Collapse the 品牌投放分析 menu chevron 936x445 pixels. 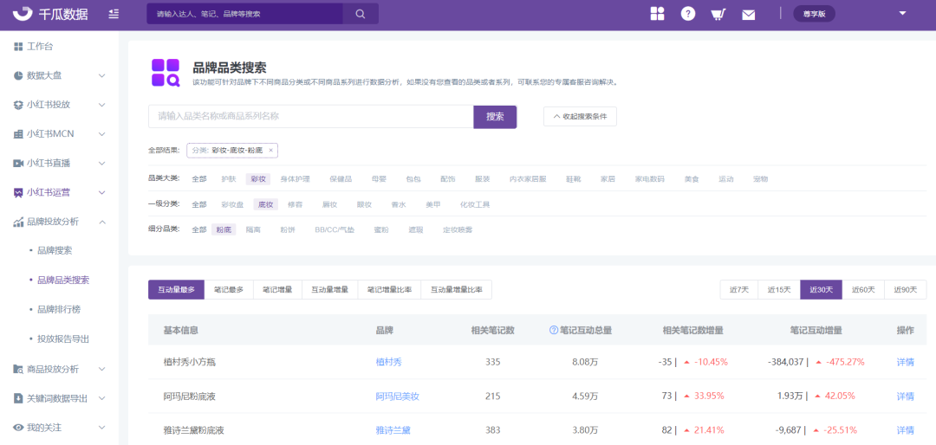coord(102,222)
